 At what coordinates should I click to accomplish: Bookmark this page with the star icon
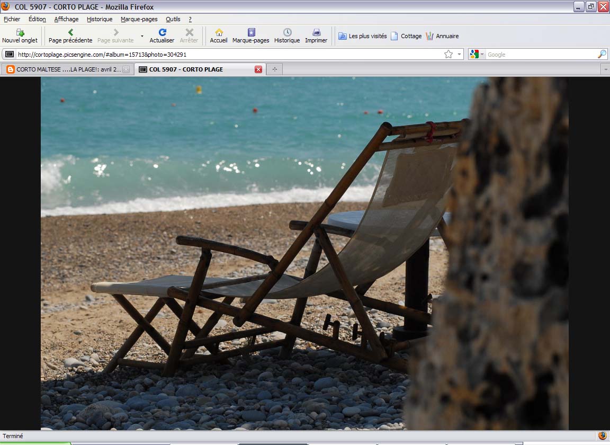(x=448, y=55)
